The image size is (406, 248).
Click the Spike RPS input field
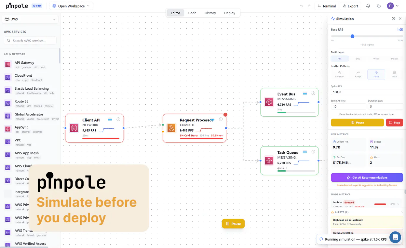(367, 92)
